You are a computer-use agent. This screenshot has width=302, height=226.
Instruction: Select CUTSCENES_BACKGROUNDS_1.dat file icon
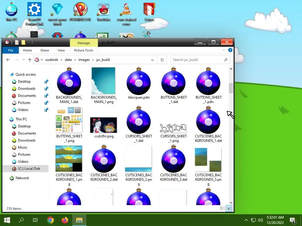(208, 120)
